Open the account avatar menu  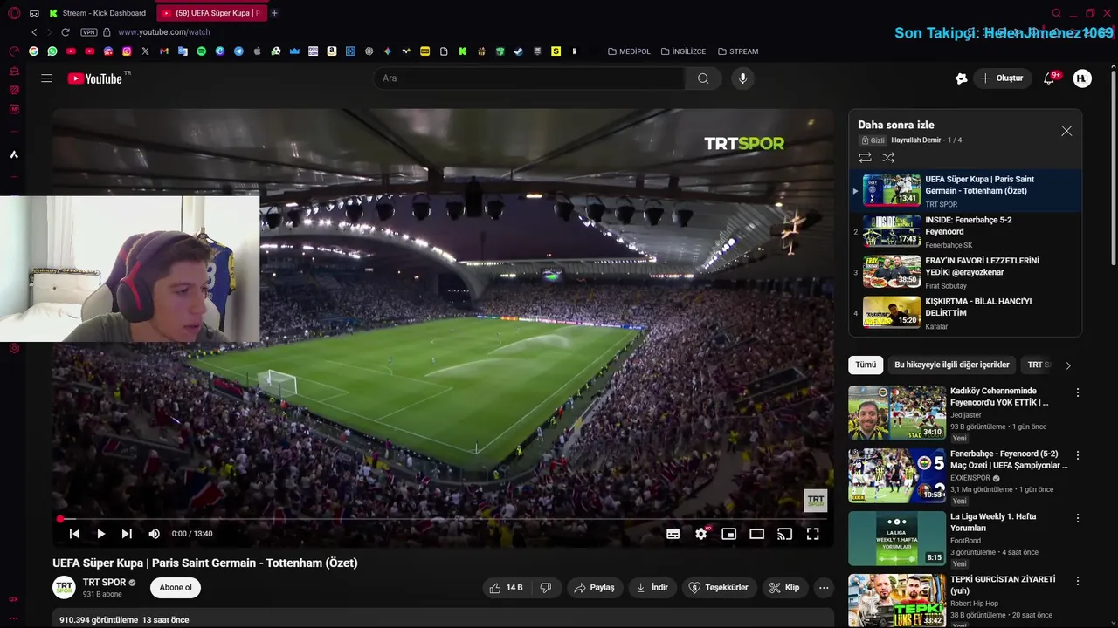[x=1082, y=78]
